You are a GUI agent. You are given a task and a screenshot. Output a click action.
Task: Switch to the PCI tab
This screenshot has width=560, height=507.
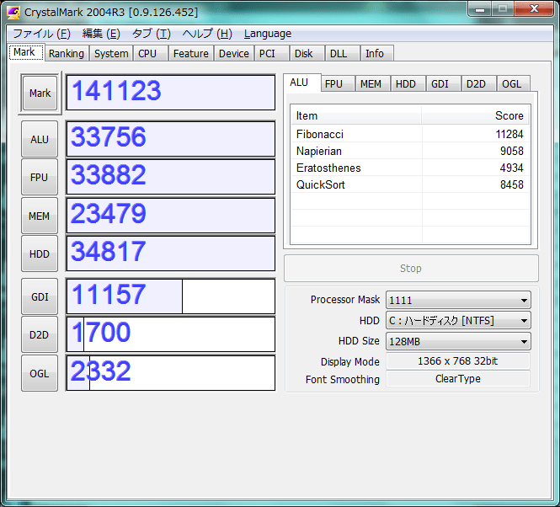[272, 53]
